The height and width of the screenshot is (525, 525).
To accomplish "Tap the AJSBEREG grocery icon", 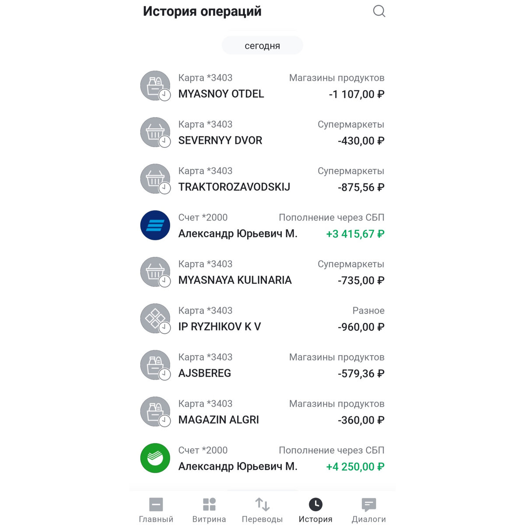I will pos(155,365).
